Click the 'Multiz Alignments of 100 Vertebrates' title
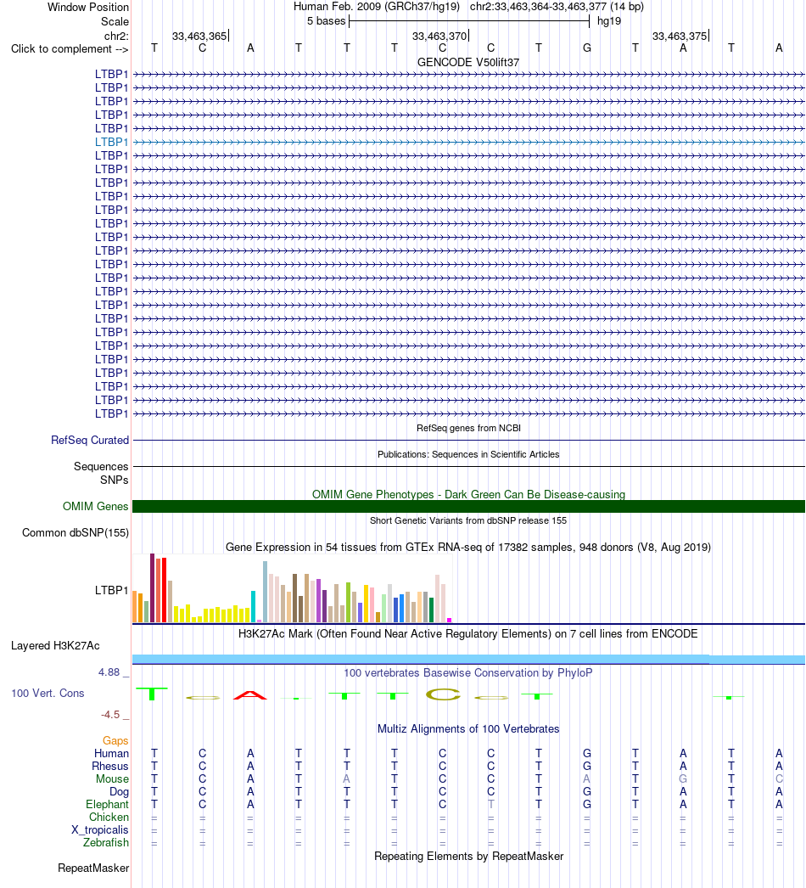 (x=468, y=729)
